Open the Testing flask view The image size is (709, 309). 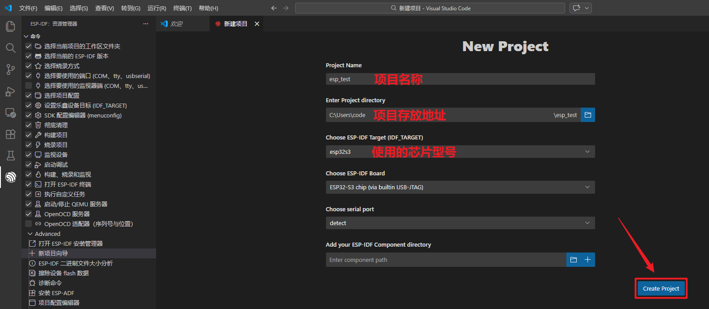[x=10, y=156]
